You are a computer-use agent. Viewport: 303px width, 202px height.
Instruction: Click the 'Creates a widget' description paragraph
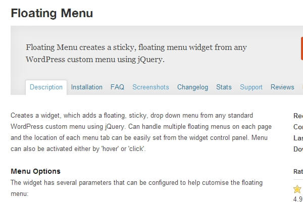[x=139, y=132]
